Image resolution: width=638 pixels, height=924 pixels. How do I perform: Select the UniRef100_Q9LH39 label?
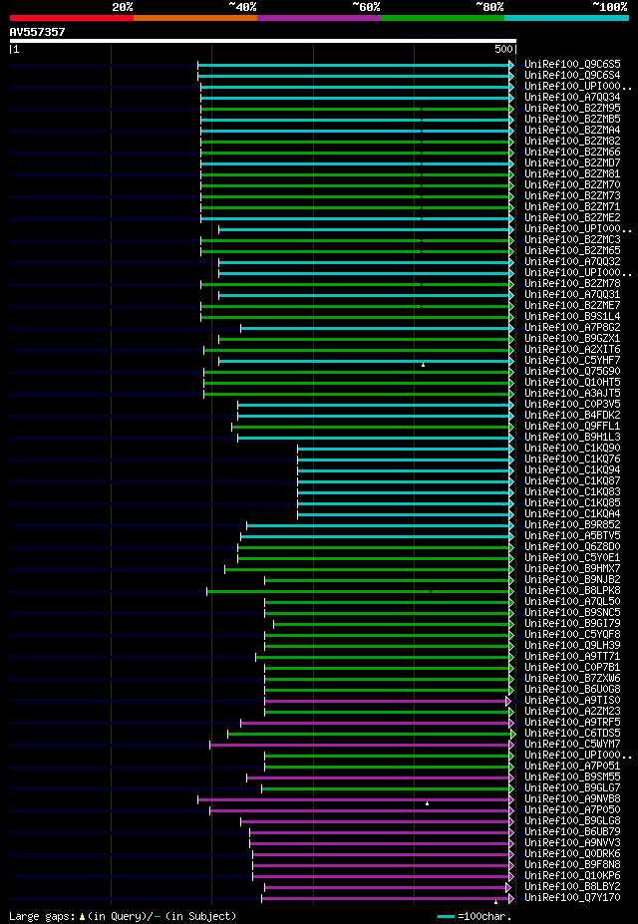click(x=572, y=646)
